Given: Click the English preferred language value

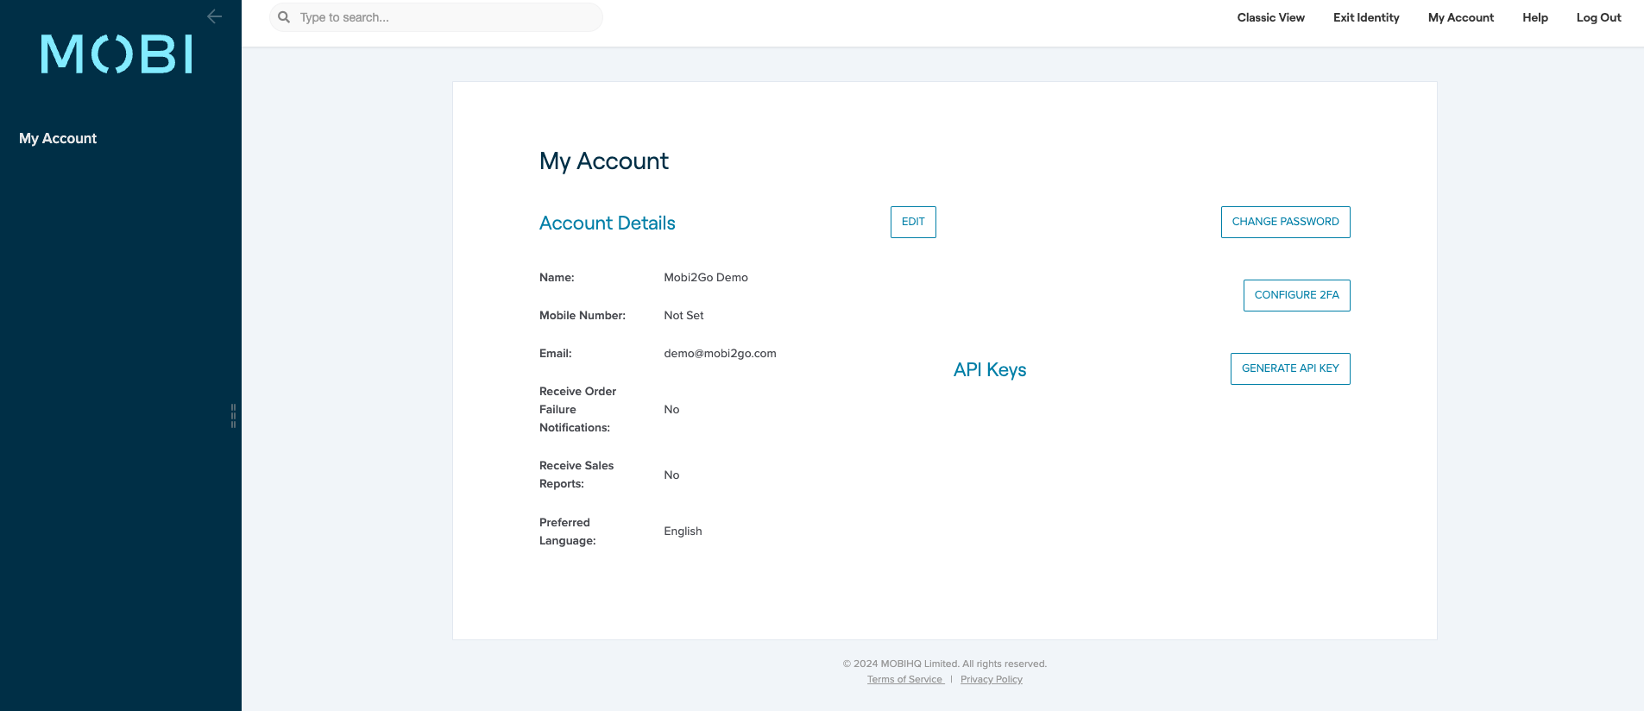Looking at the screenshot, I should [683, 531].
